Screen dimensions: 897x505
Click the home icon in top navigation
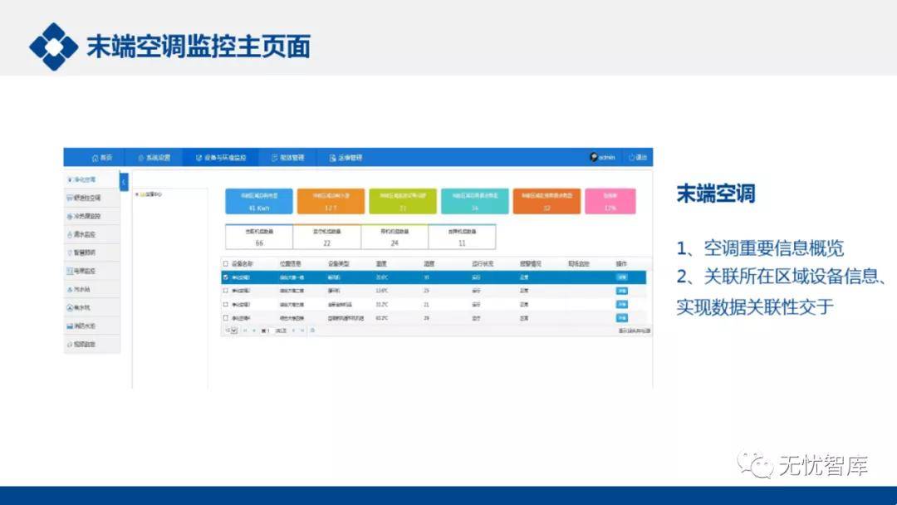tap(95, 157)
